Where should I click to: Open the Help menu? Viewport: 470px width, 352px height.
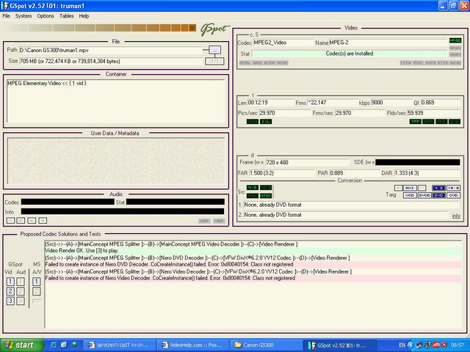[84, 16]
